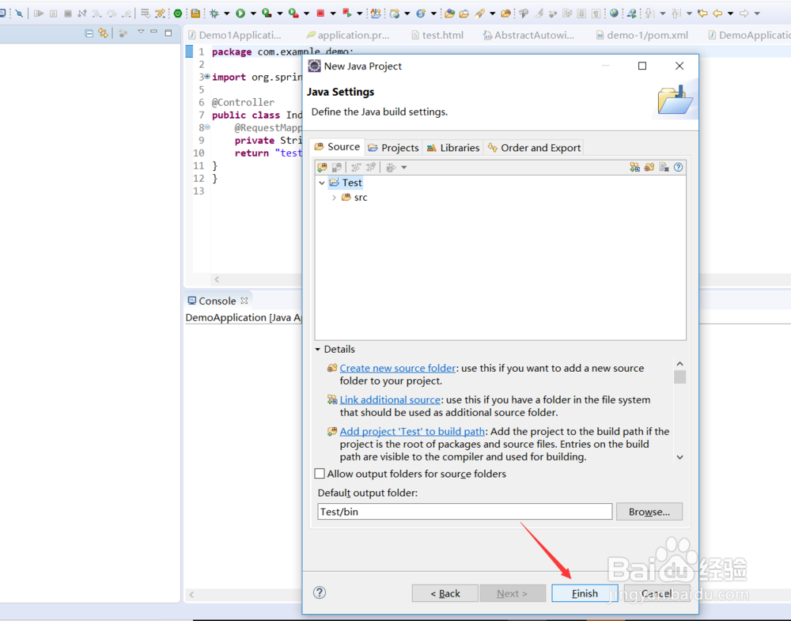This screenshot has width=791, height=621.
Task: Click the Details scrollbar up arrow
Action: click(x=680, y=364)
